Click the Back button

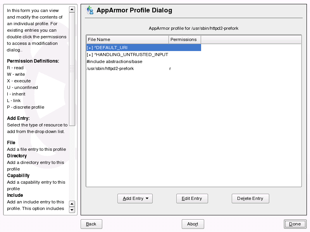pos(91,224)
